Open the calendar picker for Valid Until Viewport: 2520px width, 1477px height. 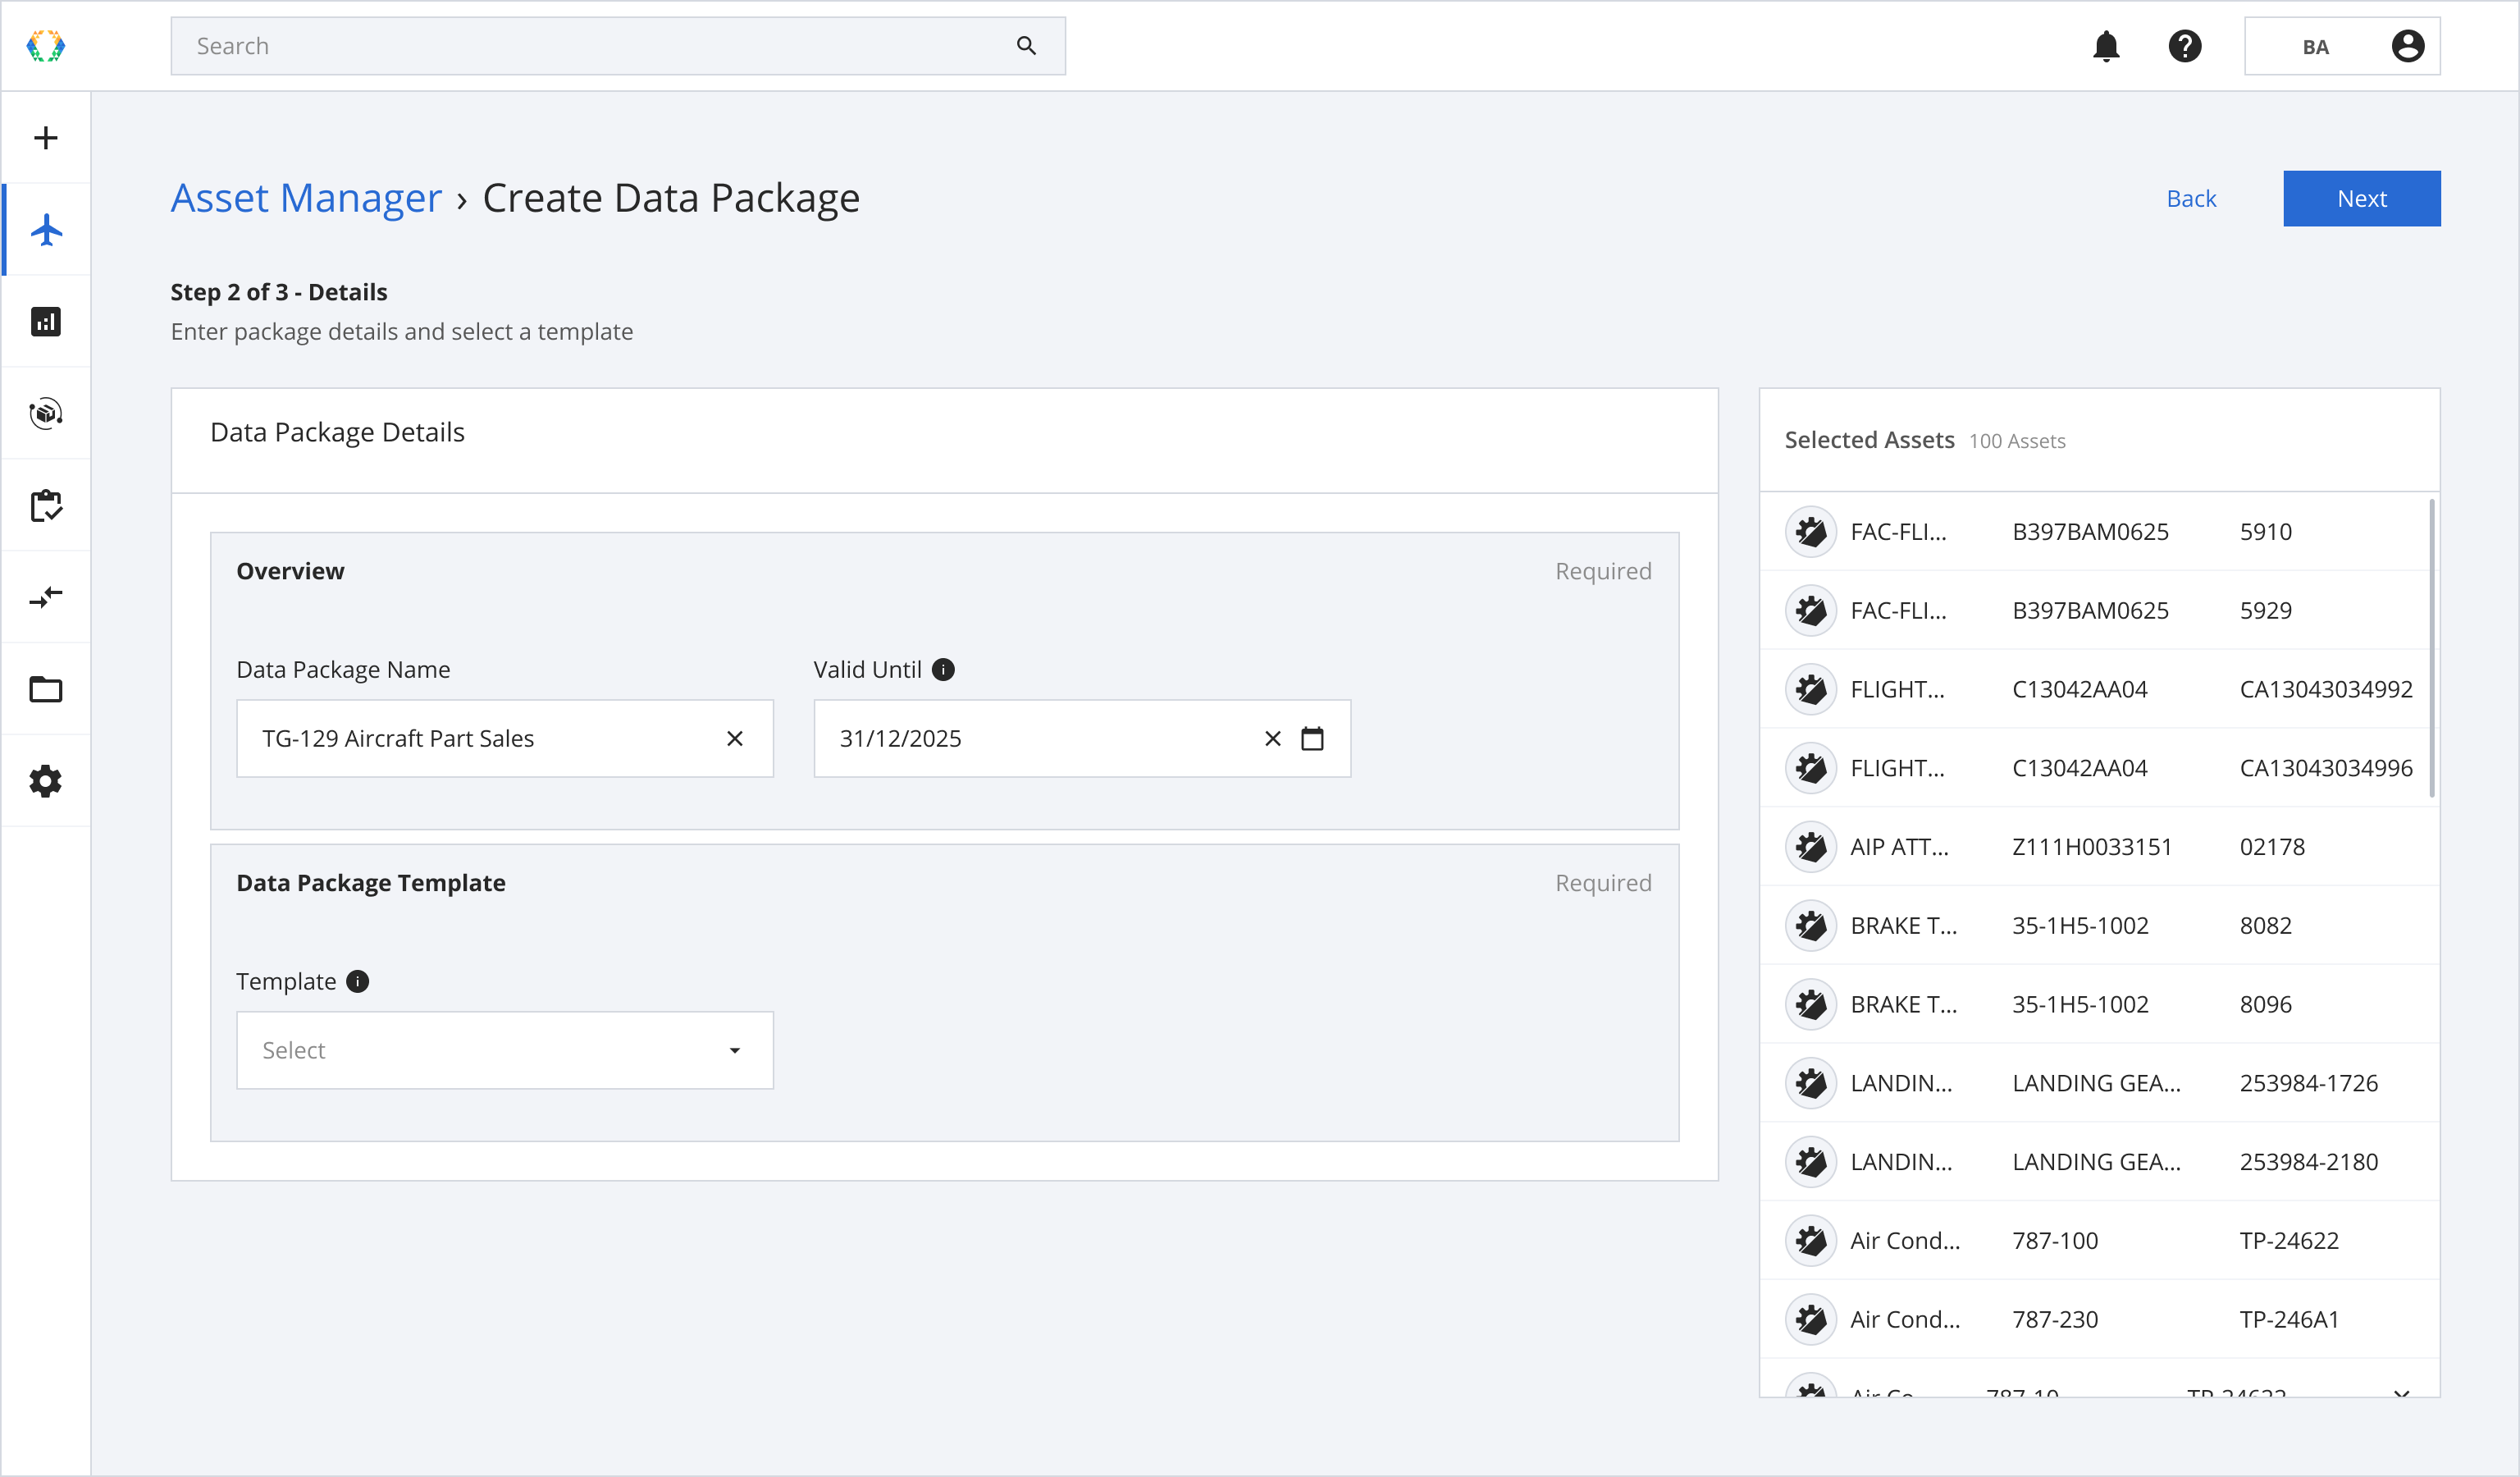pos(1312,739)
